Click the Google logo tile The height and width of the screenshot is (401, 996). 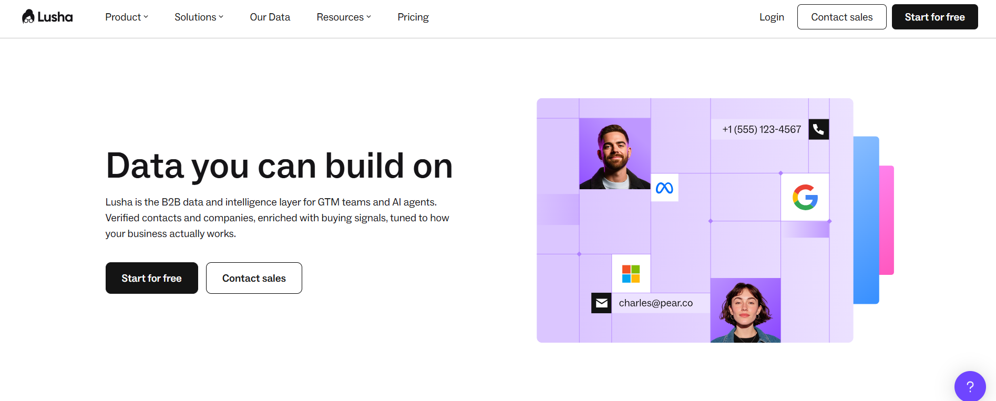click(805, 197)
